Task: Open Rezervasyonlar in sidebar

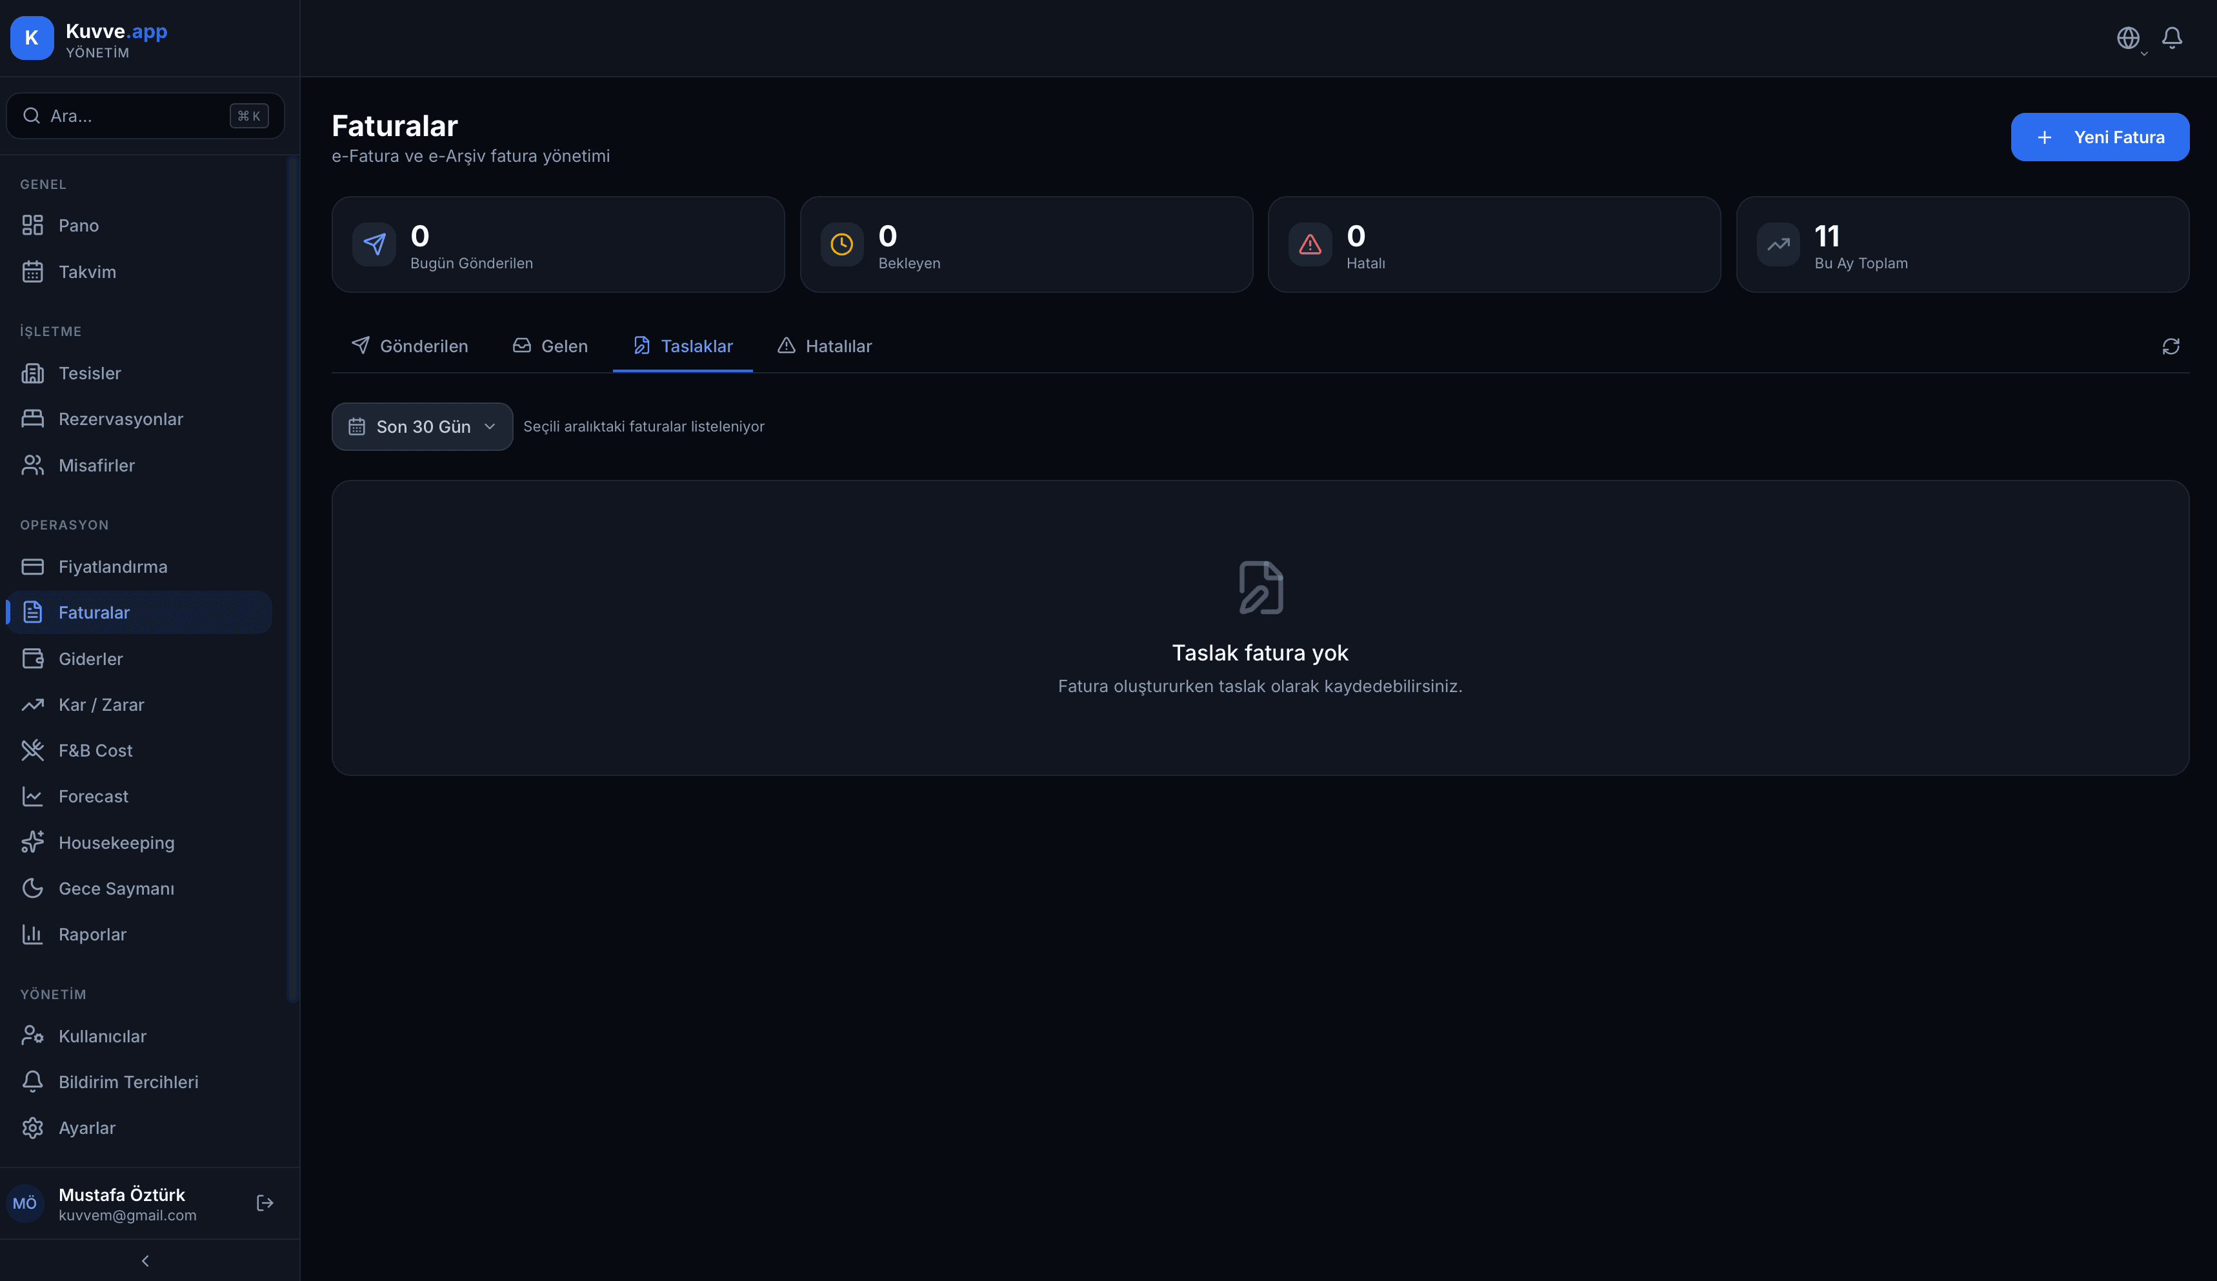Action: point(139,419)
